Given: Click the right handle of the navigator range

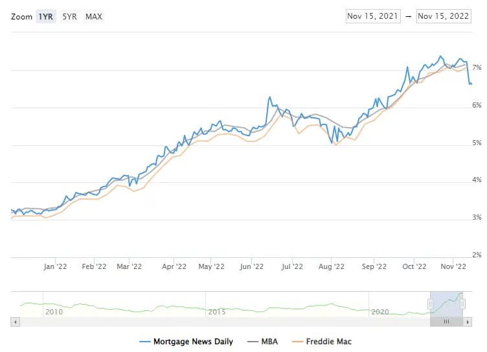Looking at the screenshot, I should click(x=462, y=304).
